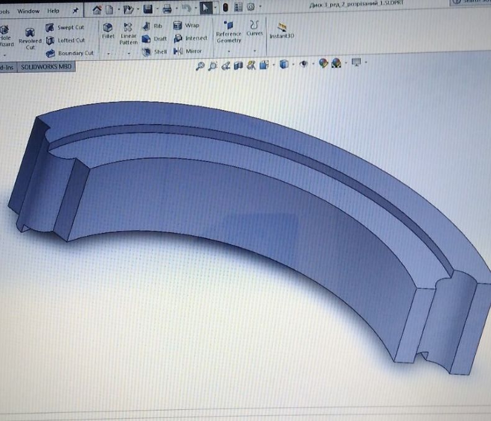
Task: Print the document
Action: pyautogui.click(x=167, y=9)
